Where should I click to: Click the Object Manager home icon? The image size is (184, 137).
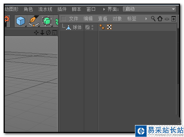click(x=160, y=19)
